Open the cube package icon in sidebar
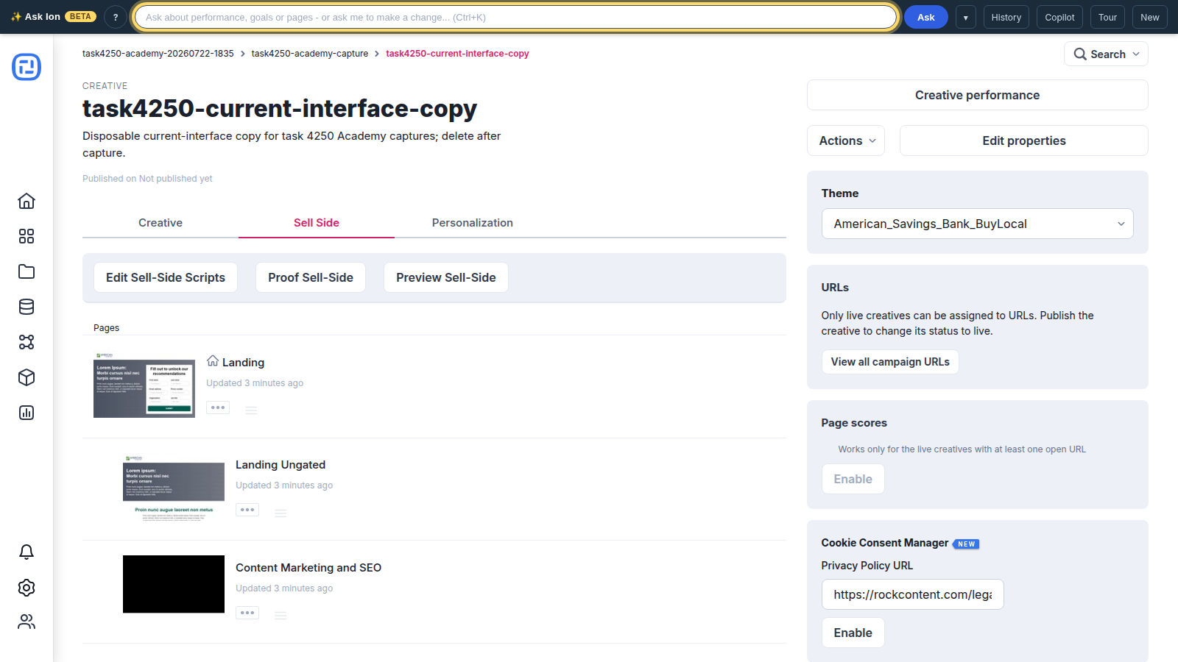1178x662 pixels. pyautogui.click(x=27, y=377)
